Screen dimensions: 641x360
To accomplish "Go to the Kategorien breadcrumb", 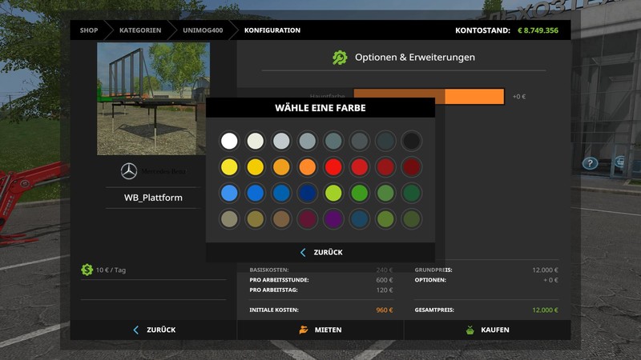I will pos(140,30).
